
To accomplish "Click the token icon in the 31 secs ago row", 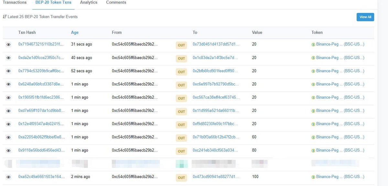I will point(313,45).
